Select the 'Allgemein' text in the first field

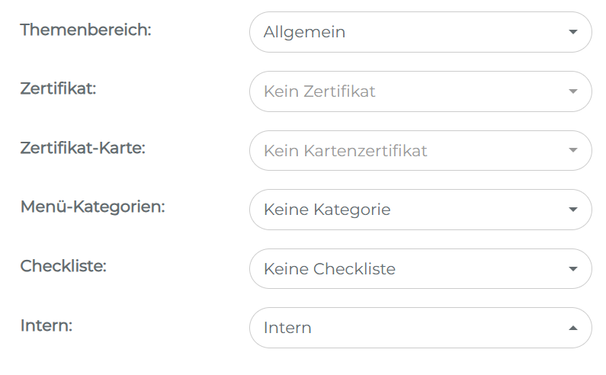pyautogui.click(x=304, y=32)
